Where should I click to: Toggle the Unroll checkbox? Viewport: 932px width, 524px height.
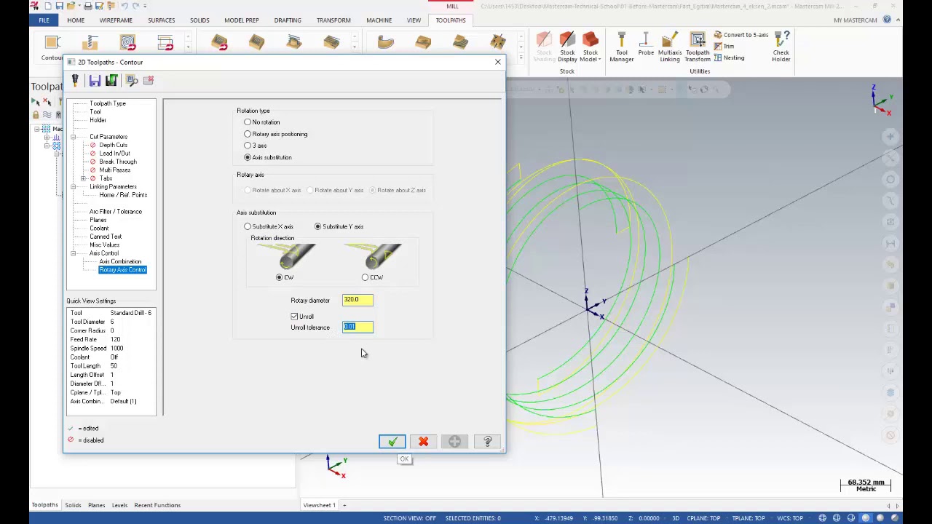(x=294, y=317)
